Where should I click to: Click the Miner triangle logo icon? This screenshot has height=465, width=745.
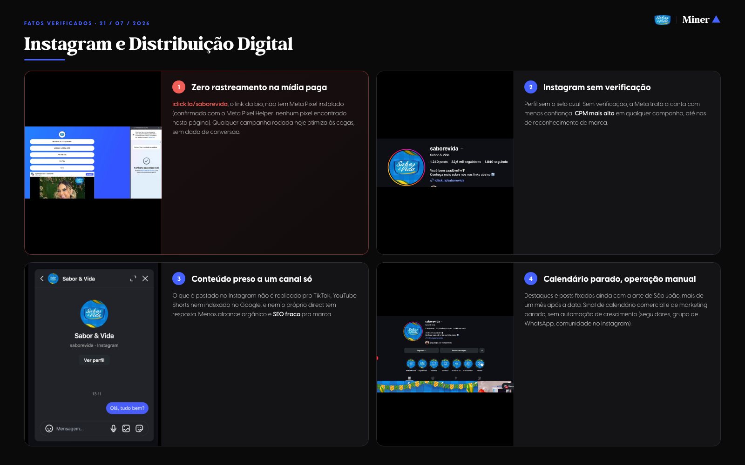716,19
